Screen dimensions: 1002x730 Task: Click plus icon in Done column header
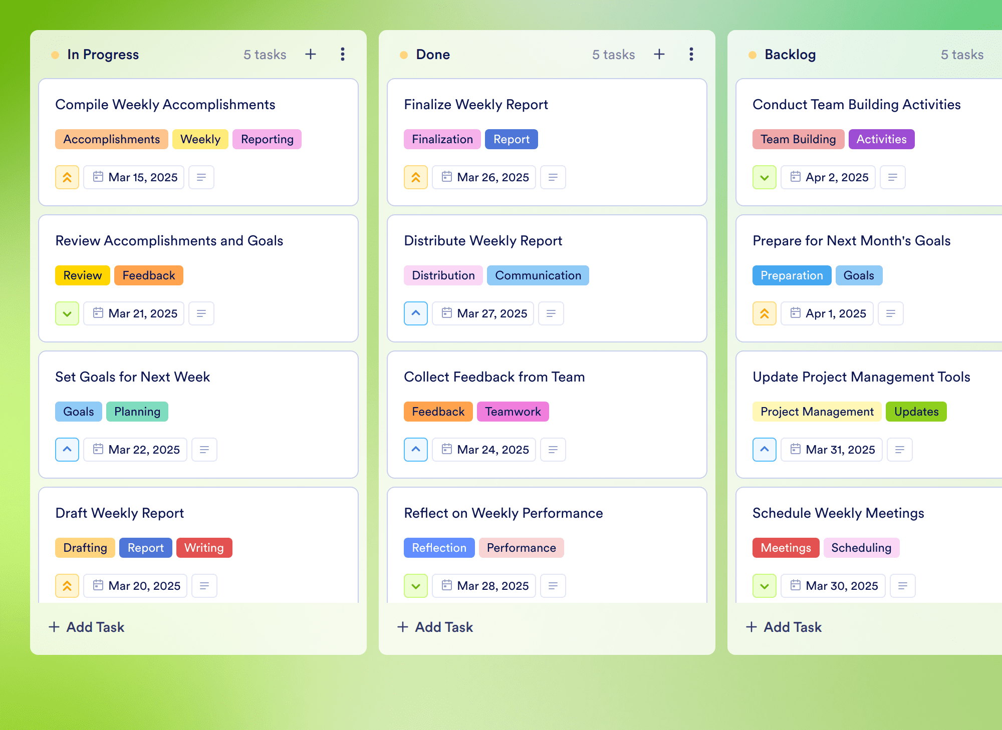point(659,54)
